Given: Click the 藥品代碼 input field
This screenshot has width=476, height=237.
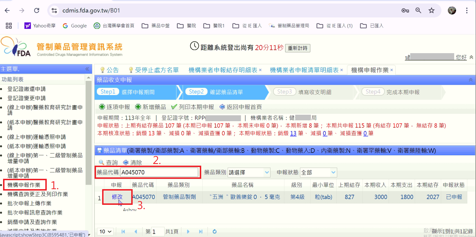Looking at the screenshot, I should coord(159,172).
